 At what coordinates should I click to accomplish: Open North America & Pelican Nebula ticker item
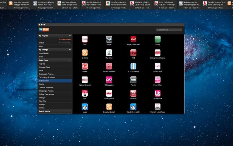tap(44, 5)
